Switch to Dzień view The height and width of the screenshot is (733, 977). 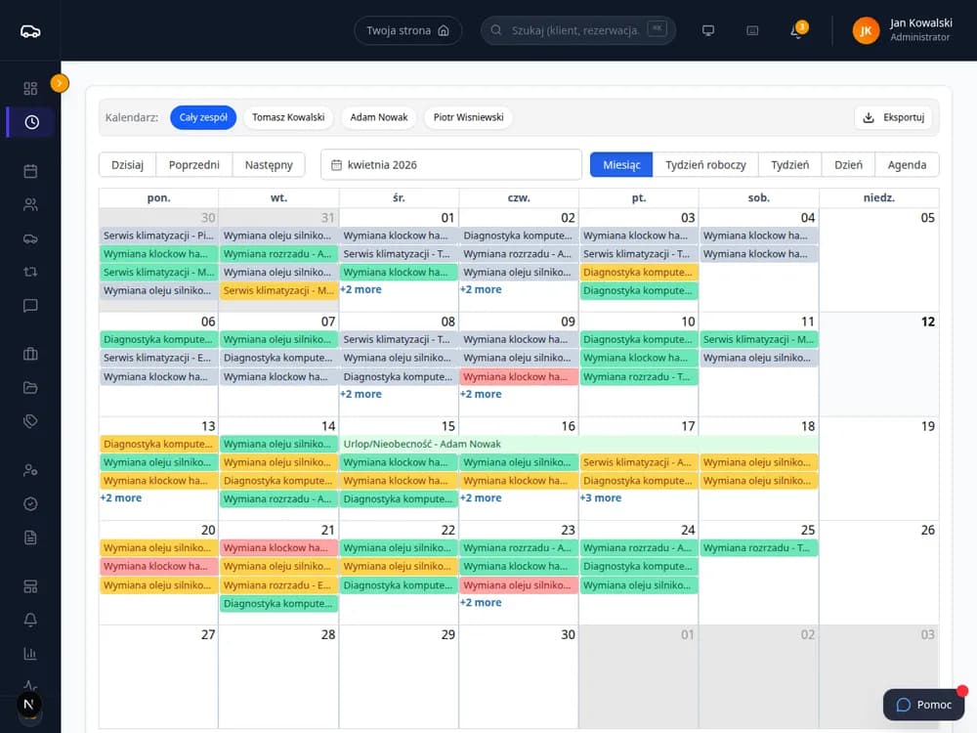coord(848,164)
